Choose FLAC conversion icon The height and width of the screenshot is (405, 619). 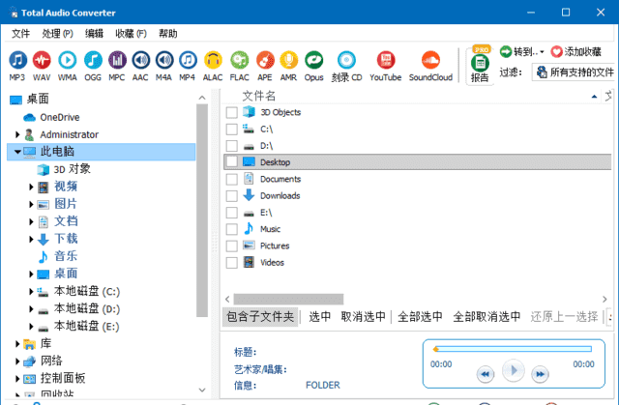pyautogui.click(x=240, y=60)
